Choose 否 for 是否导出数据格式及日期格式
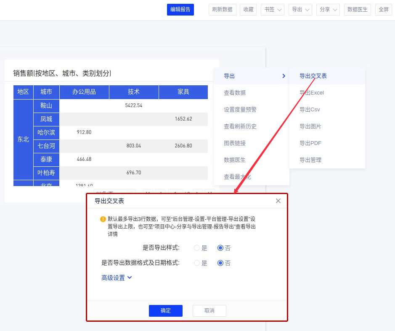The height and width of the screenshot is (331, 395). (220, 263)
